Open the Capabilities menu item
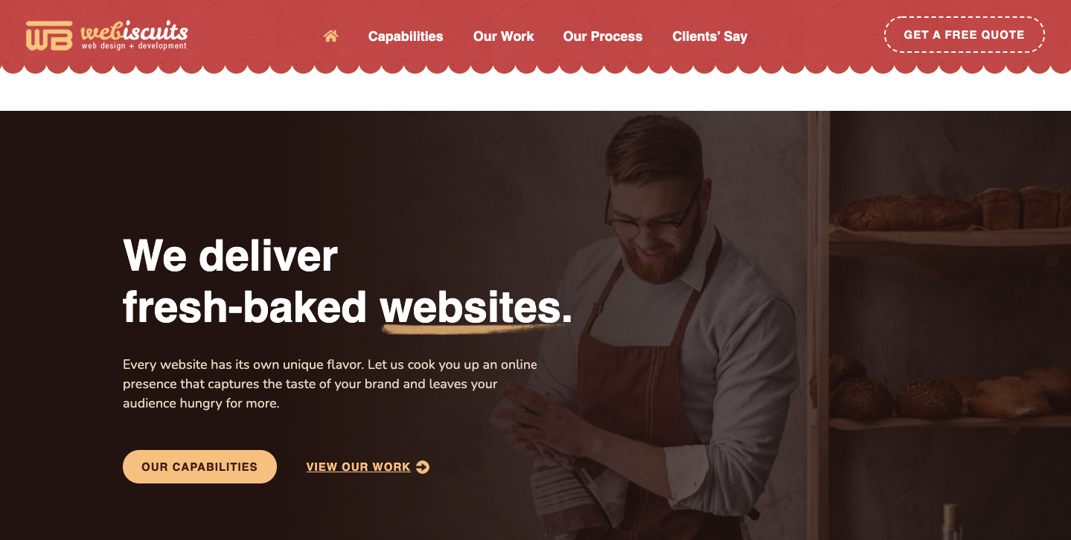Image resolution: width=1071 pixels, height=540 pixels. coord(406,36)
